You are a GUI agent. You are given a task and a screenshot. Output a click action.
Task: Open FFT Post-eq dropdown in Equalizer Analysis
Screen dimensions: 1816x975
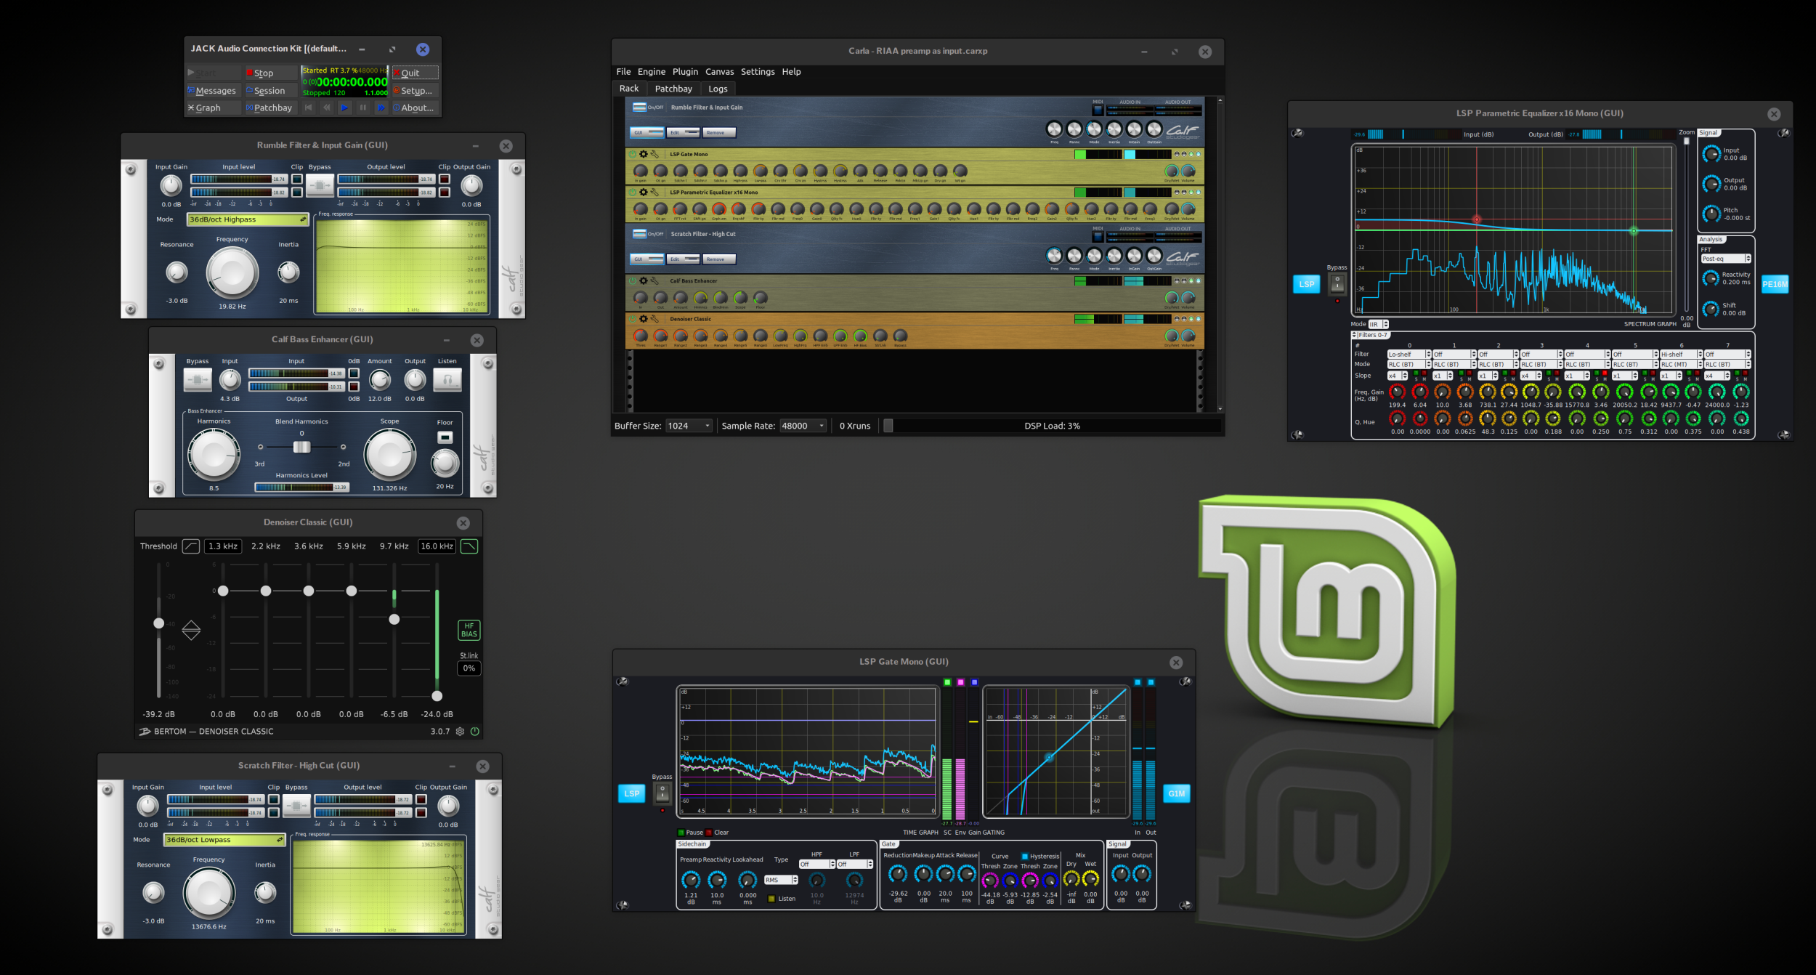pos(1726,259)
